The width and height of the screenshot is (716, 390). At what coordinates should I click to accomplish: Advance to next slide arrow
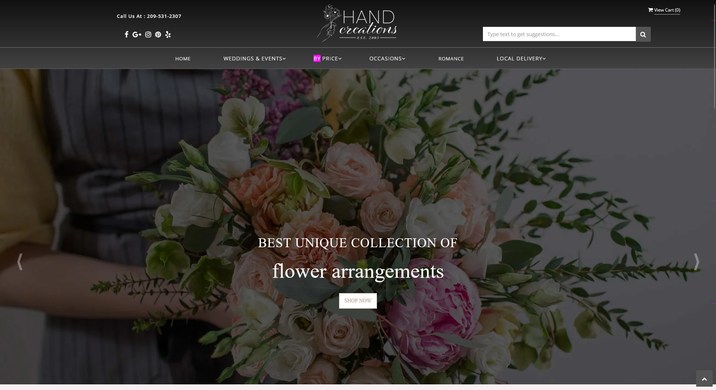(696, 262)
